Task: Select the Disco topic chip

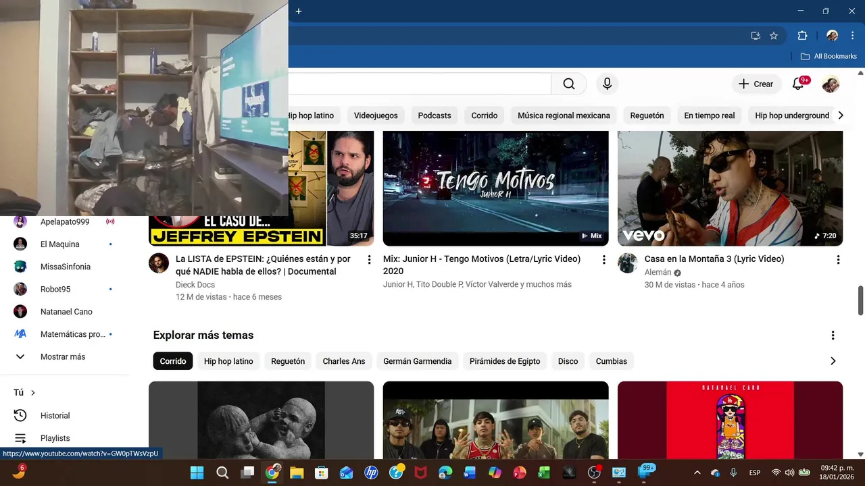Action: pyautogui.click(x=568, y=361)
